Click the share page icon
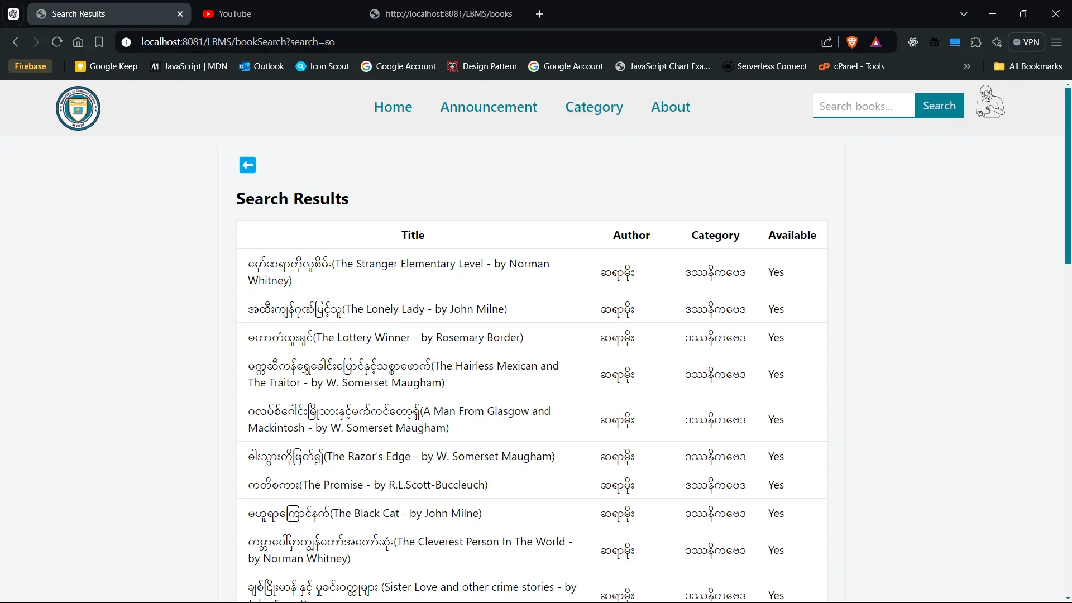The width and height of the screenshot is (1072, 603). point(827,42)
